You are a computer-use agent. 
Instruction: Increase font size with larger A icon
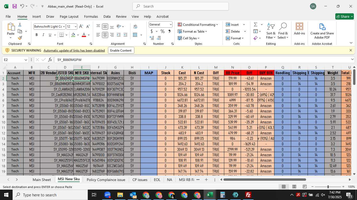[x=81, y=26]
